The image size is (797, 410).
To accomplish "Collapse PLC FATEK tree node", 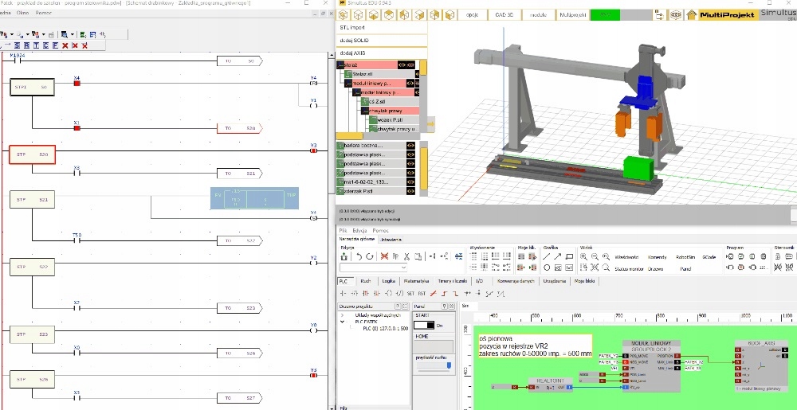I will pyautogui.click(x=342, y=322).
